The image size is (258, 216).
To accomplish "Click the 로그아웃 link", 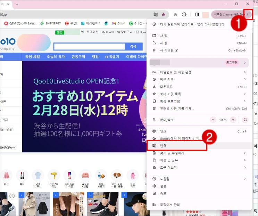I will (x=92, y=32).
